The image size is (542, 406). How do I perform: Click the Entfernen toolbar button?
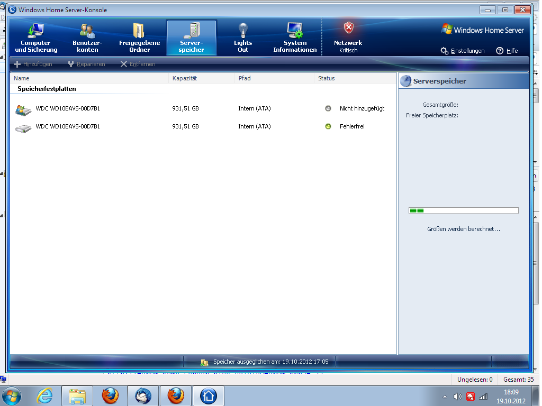[x=138, y=64]
